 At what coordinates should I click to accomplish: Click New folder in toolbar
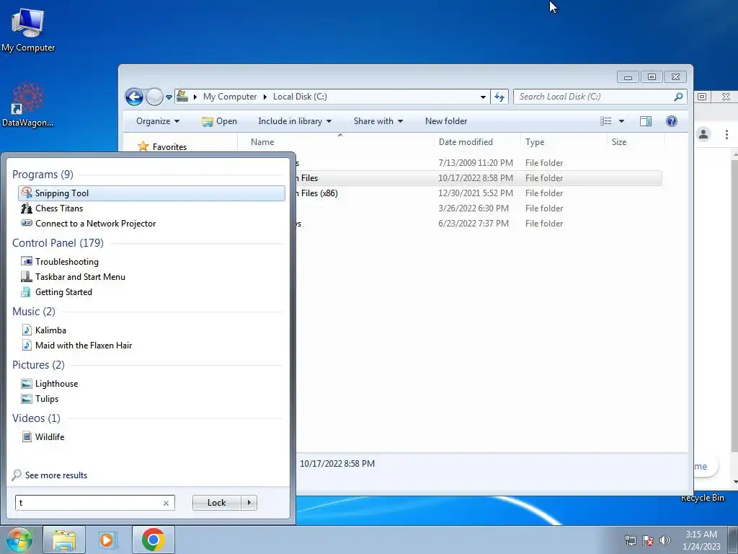446,121
